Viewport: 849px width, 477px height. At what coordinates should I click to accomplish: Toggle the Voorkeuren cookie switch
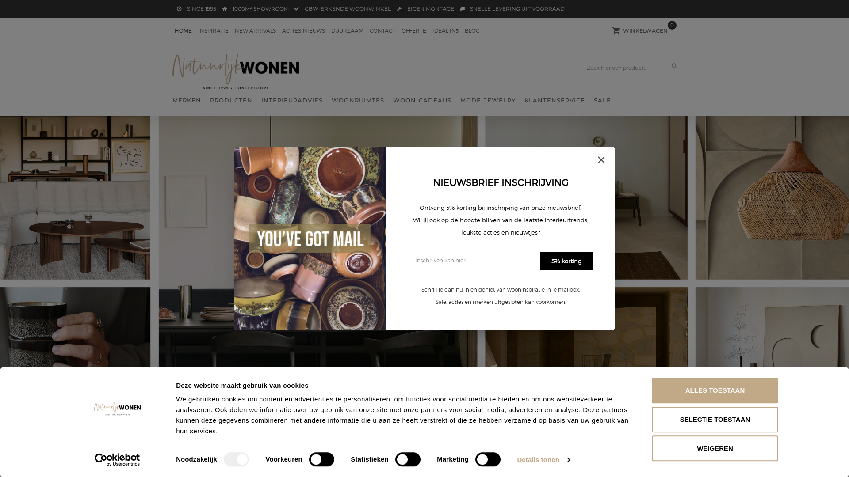point(321,459)
